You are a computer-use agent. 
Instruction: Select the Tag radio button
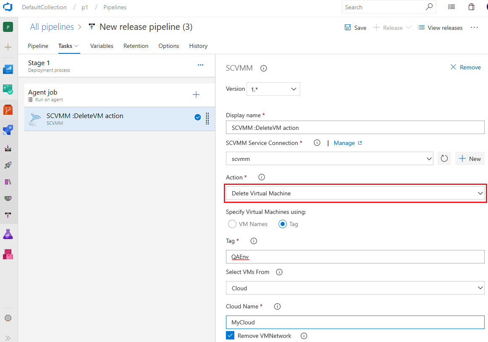(x=283, y=224)
